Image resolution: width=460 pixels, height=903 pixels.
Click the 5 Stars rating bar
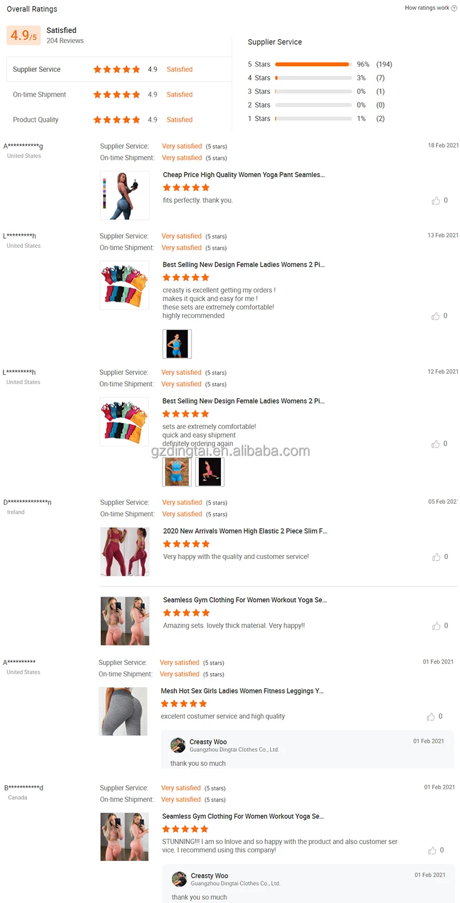tap(313, 64)
